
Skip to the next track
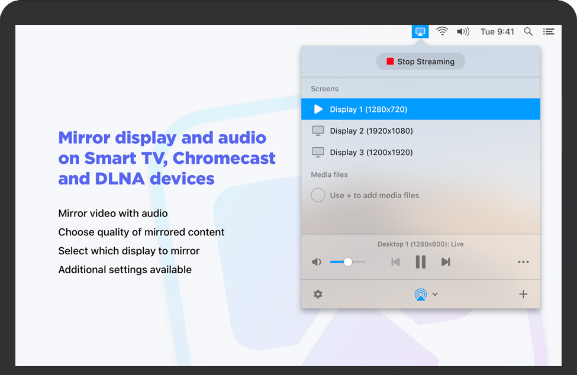[446, 262]
